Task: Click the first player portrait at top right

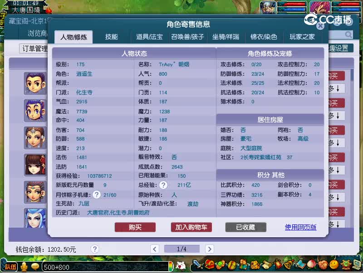Action: pyautogui.click(x=268, y=7)
